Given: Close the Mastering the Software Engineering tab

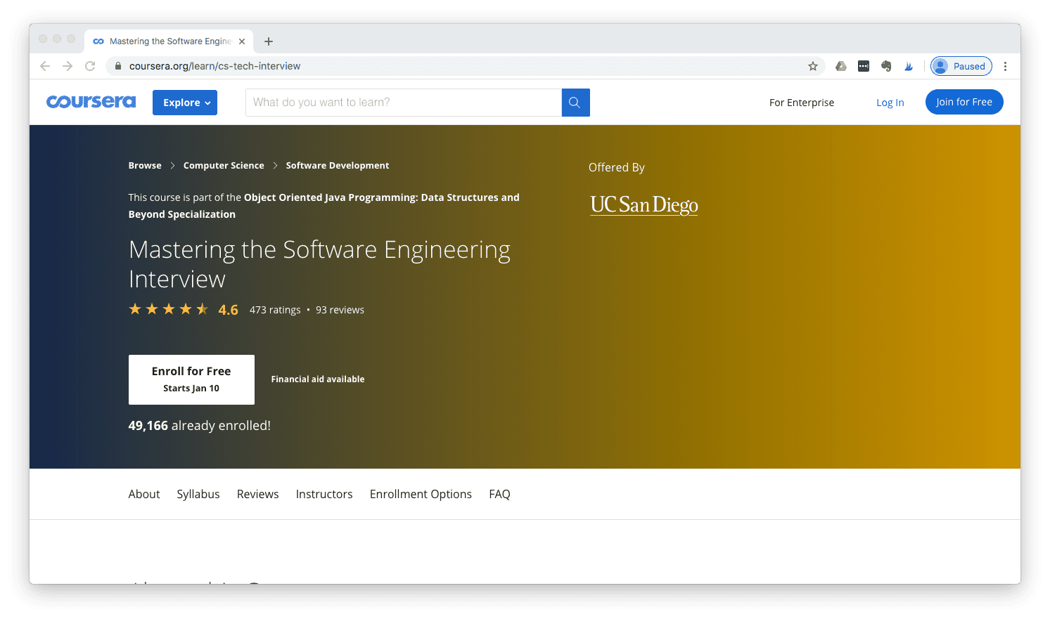Looking at the screenshot, I should coord(242,41).
